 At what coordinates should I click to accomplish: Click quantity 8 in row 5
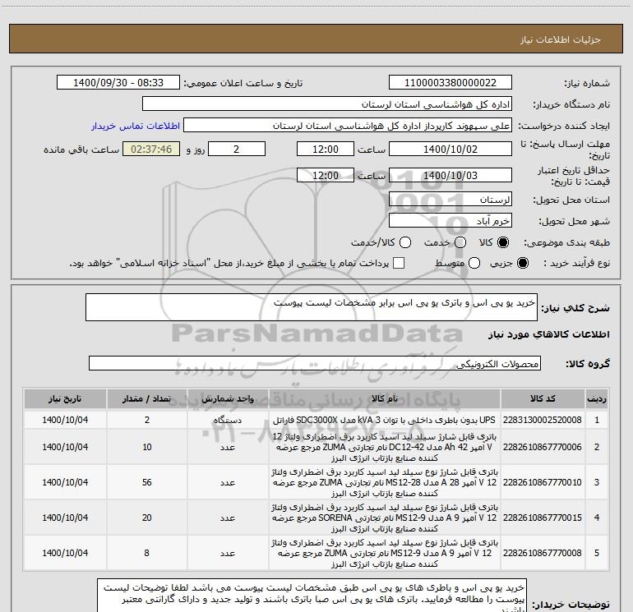point(147,553)
